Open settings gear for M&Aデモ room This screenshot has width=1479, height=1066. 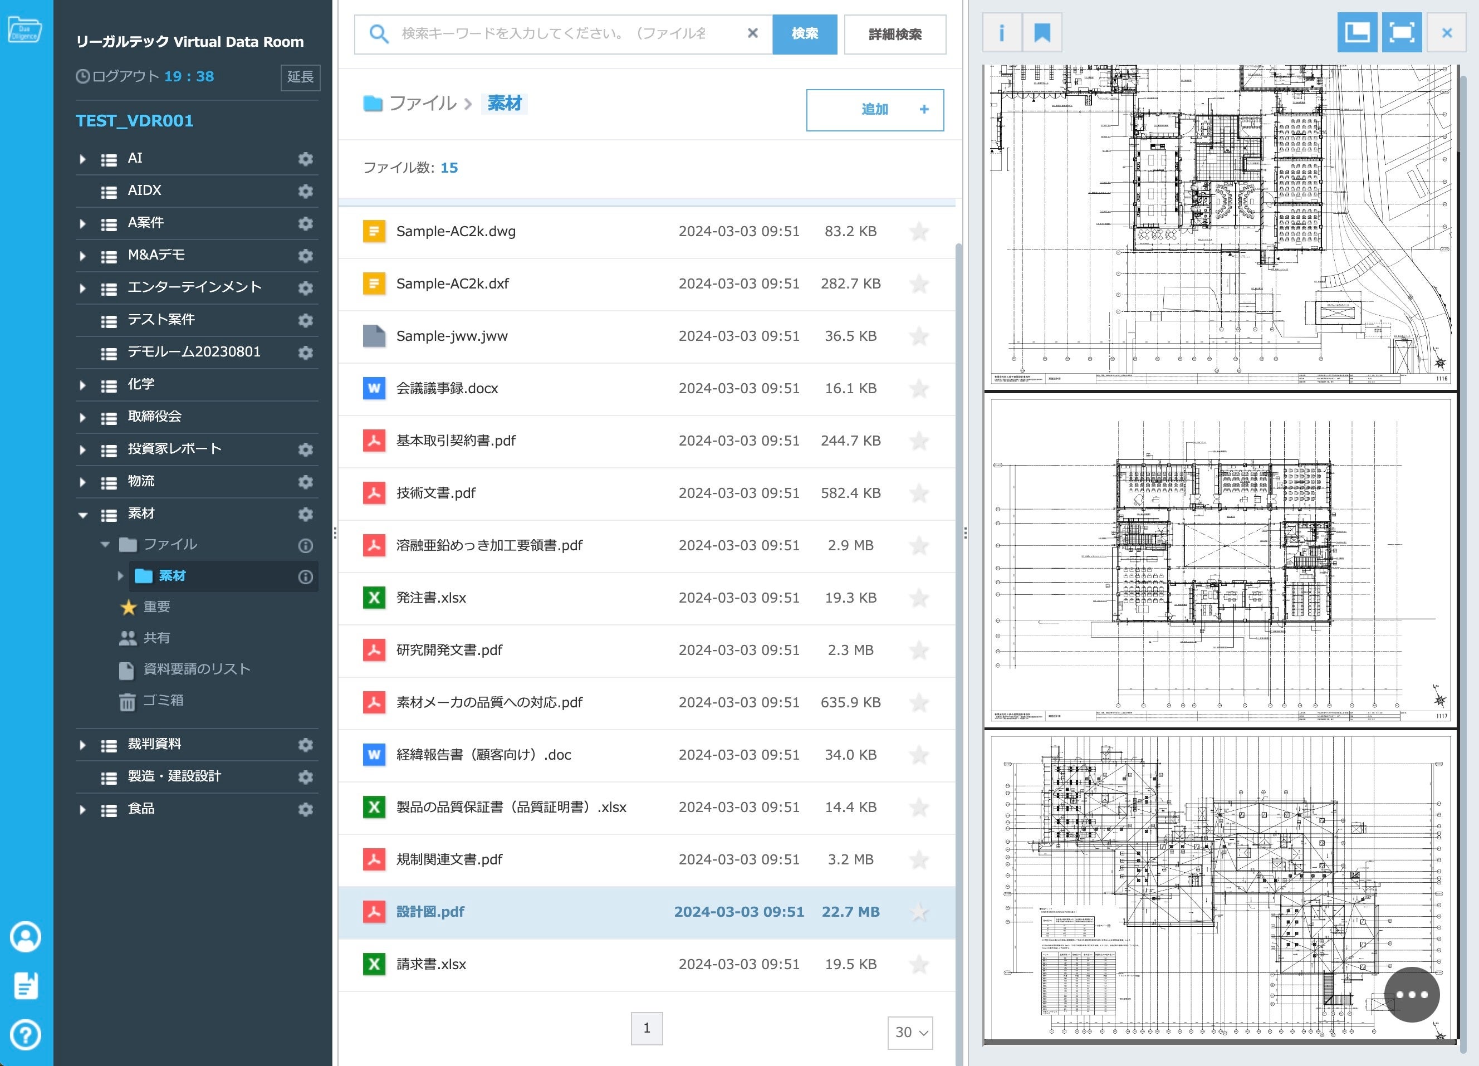point(305,256)
